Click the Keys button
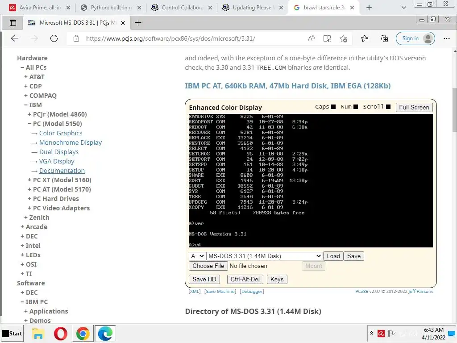 point(277,279)
